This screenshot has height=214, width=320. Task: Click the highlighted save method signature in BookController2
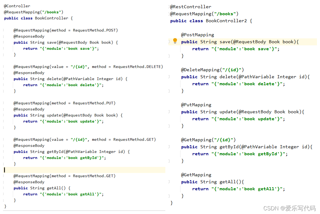click(x=240, y=42)
